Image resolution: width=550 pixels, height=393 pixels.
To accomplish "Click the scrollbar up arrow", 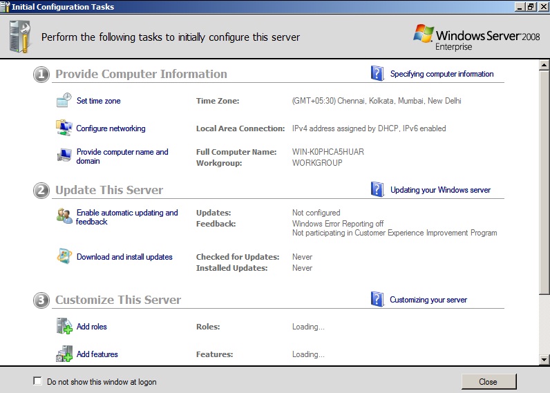I will tap(544, 65).
